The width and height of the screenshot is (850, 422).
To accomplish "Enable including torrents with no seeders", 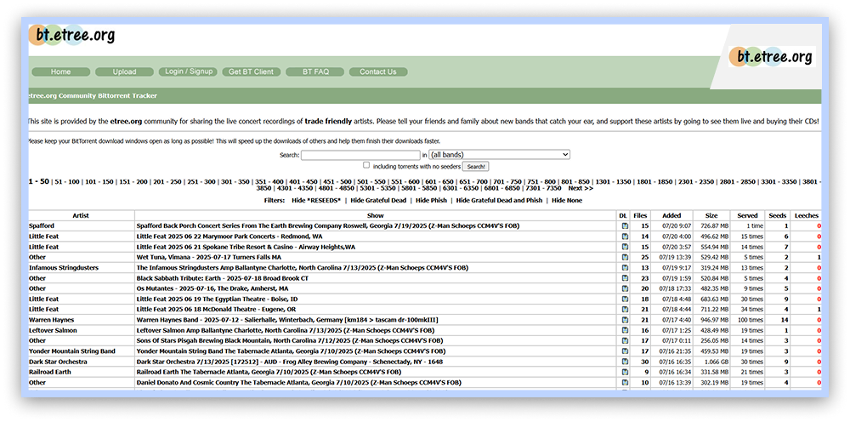I will [366, 165].
